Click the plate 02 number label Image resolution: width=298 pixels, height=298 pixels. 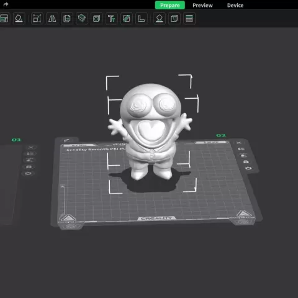point(221,135)
